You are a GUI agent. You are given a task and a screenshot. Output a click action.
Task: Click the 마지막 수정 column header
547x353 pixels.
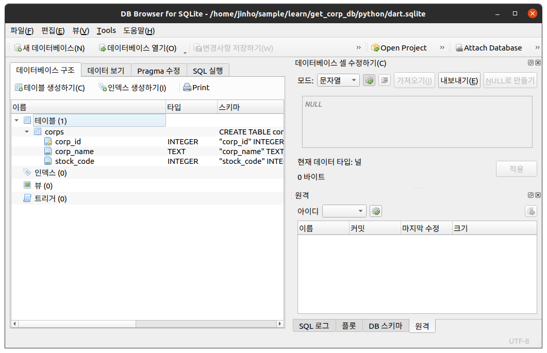pos(427,228)
